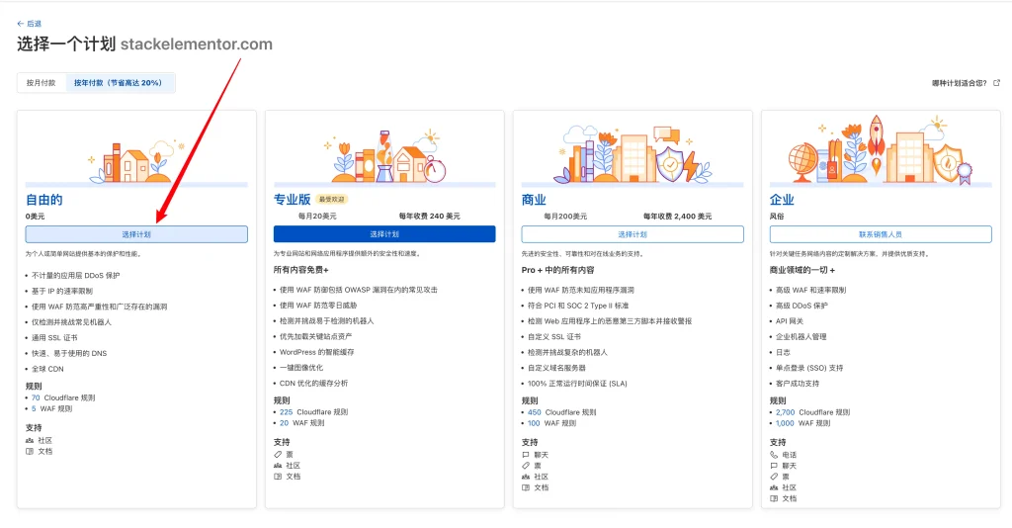Click the 聊天 chat icon in the 企业 plan

point(774,466)
